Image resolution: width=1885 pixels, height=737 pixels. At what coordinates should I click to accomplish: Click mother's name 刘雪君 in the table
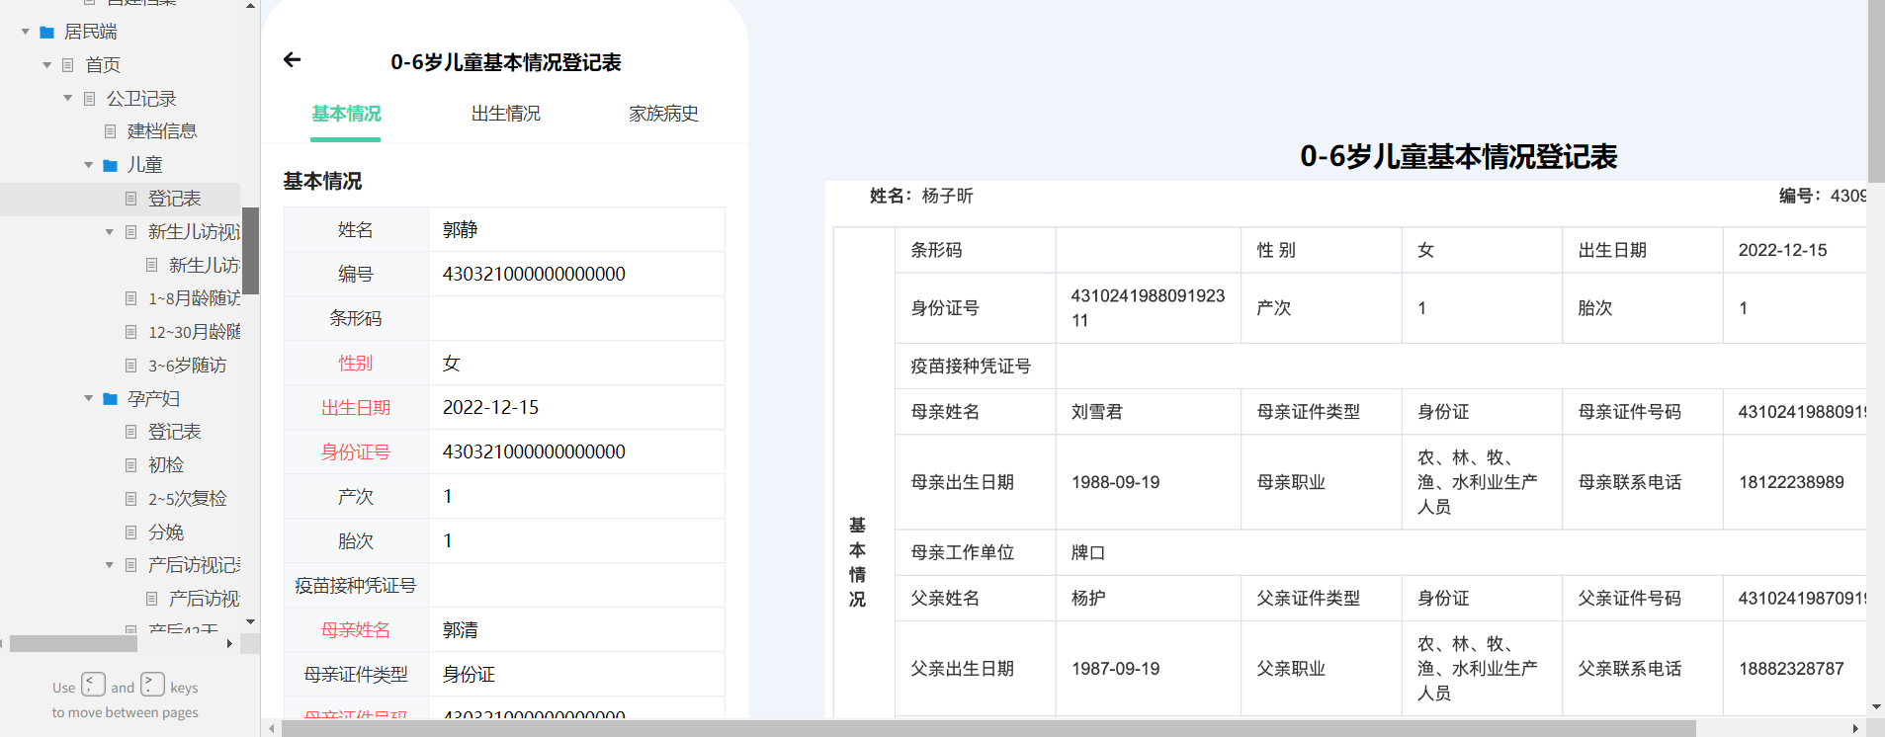[x=1097, y=412]
